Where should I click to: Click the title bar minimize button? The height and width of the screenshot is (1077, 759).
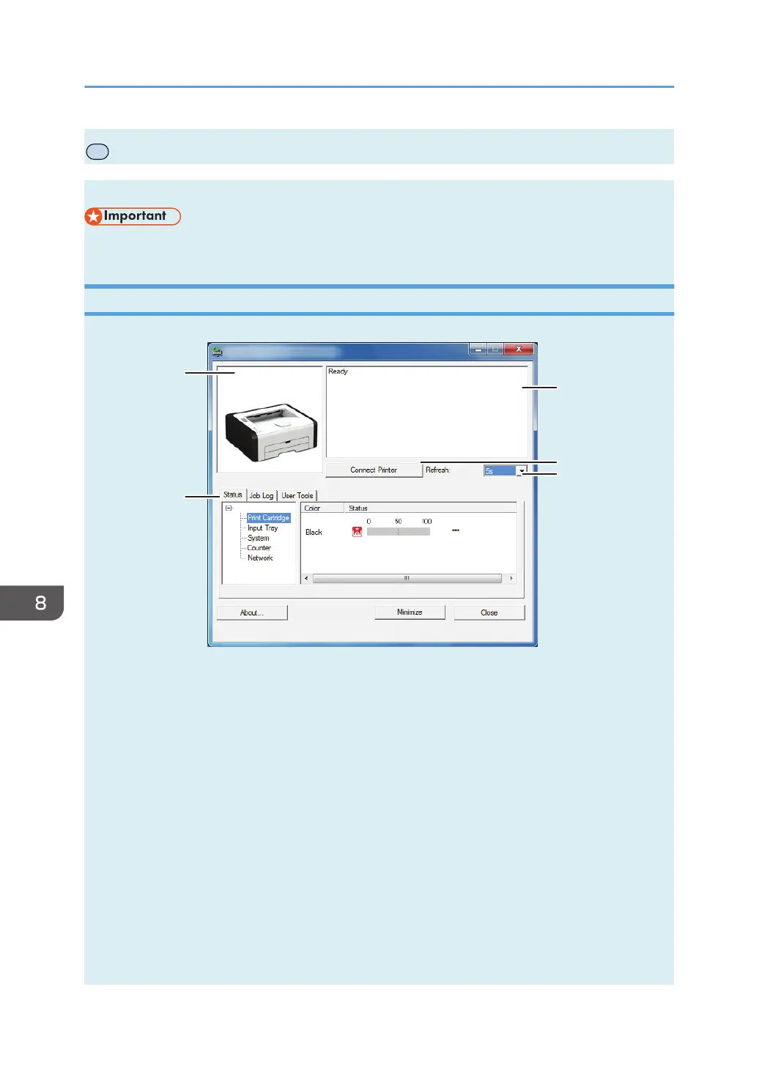(x=478, y=349)
